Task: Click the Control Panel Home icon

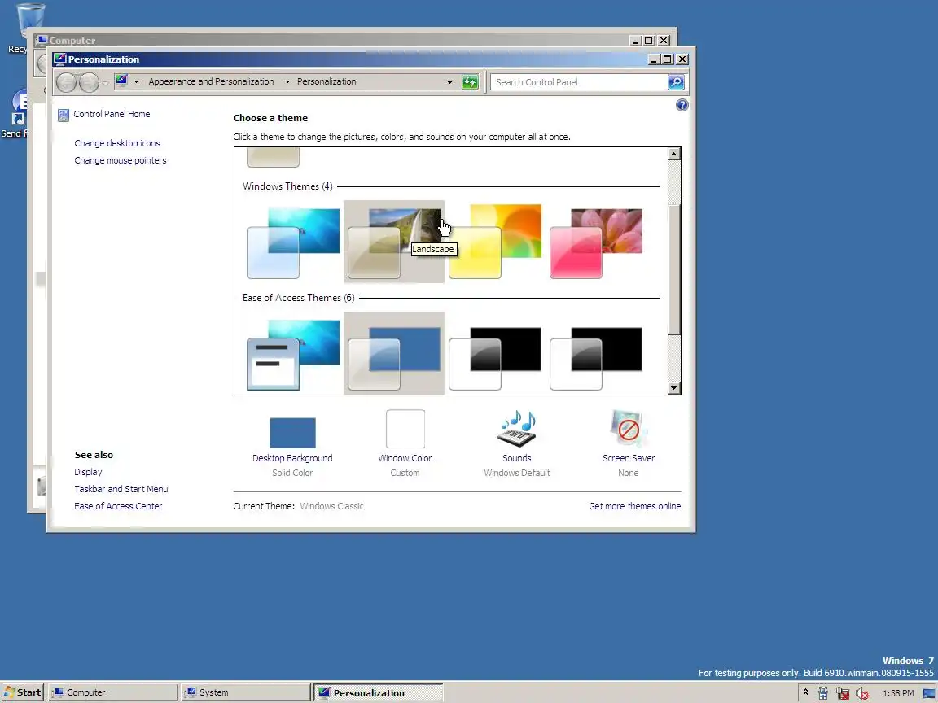Action: [64, 115]
